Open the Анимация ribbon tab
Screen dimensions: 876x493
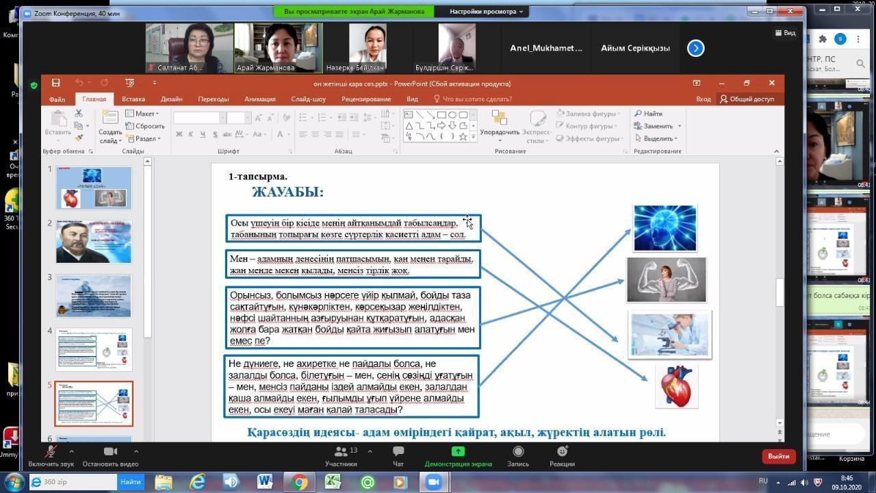point(259,99)
